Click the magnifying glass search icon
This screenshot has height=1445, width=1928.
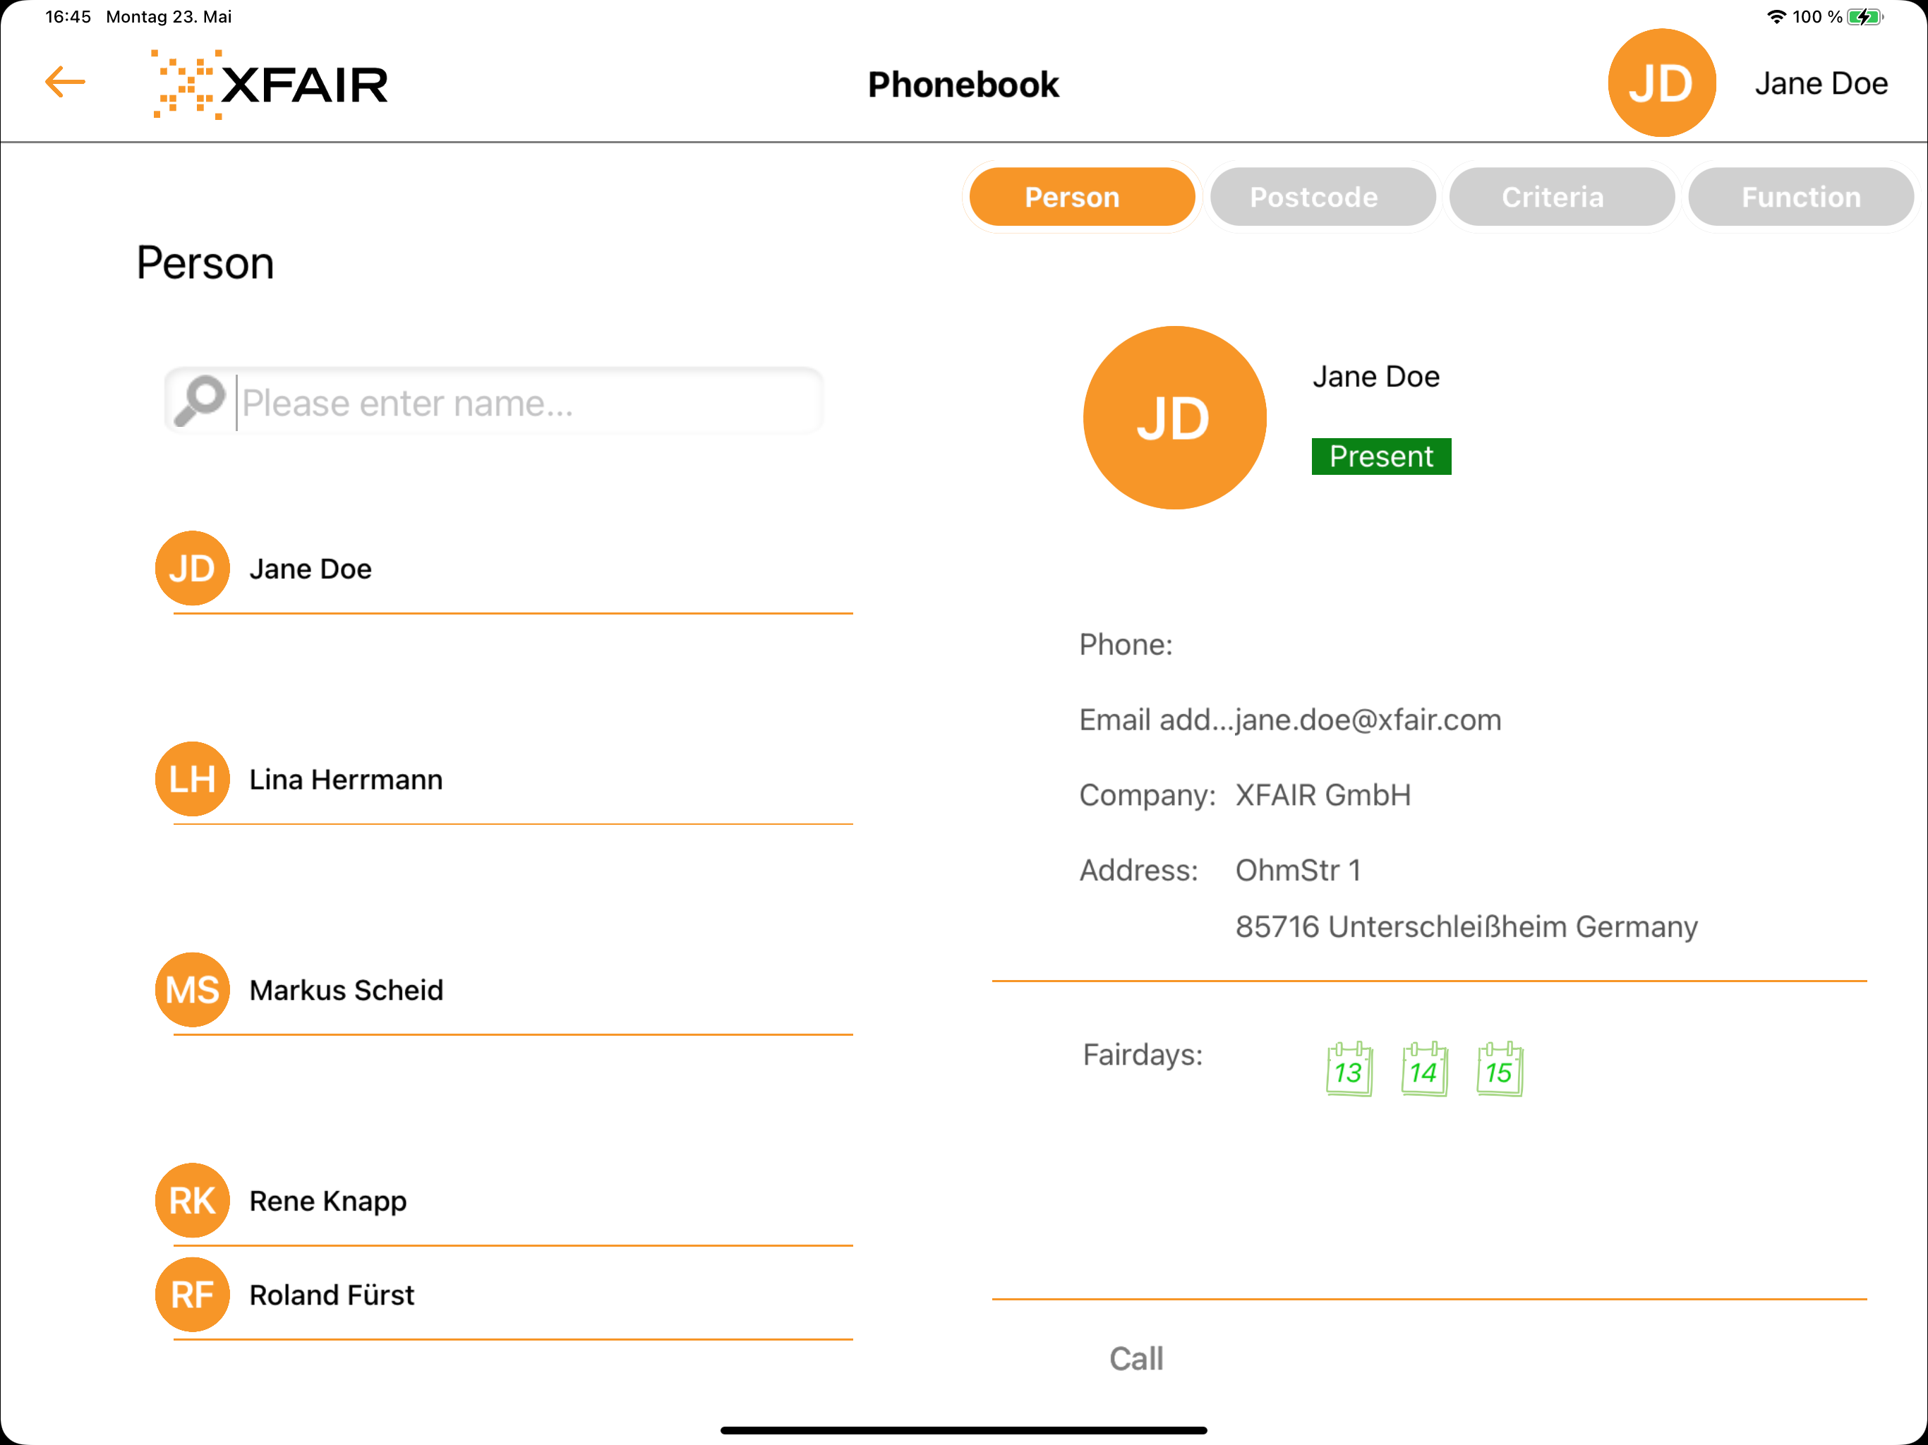(x=200, y=401)
